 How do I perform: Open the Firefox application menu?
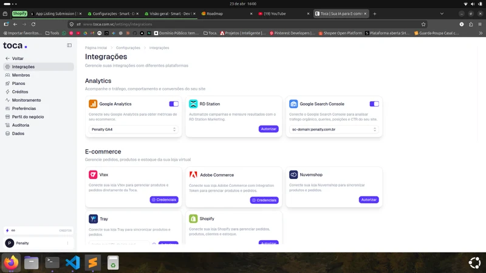(480, 24)
